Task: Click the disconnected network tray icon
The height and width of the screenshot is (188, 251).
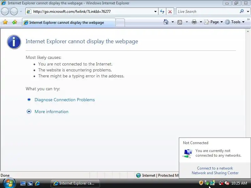Action: (x=221, y=183)
